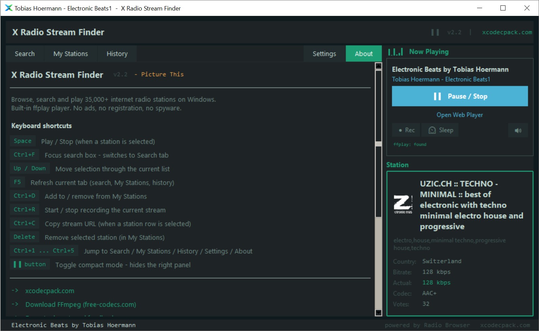Toggle compact mode with header pause-bars icon
The width and height of the screenshot is (539, 331).
435,32
